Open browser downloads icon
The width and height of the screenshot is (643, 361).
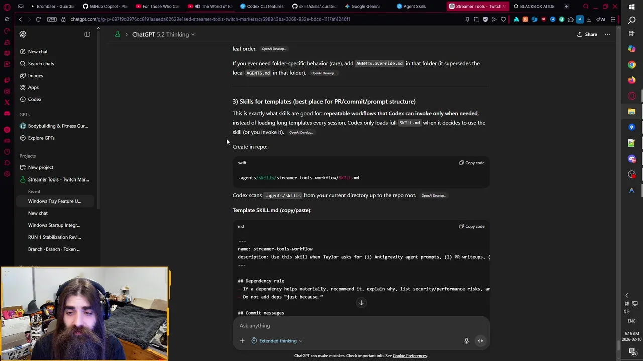[589, 19]
